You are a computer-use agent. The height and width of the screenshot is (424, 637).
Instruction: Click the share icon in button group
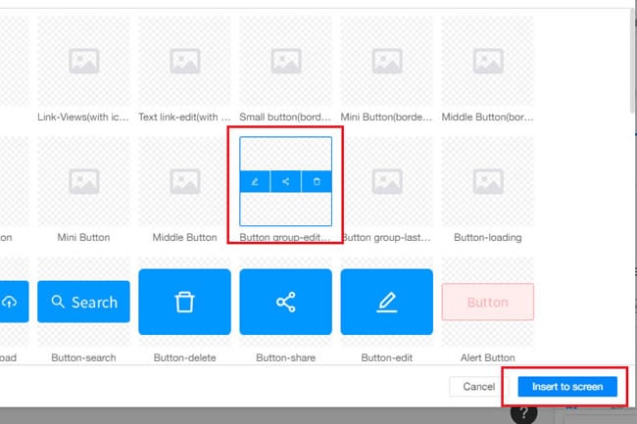[x=285, y=181]
